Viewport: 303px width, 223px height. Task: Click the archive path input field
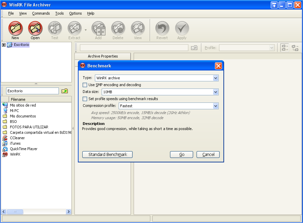[x=134, y=48]
